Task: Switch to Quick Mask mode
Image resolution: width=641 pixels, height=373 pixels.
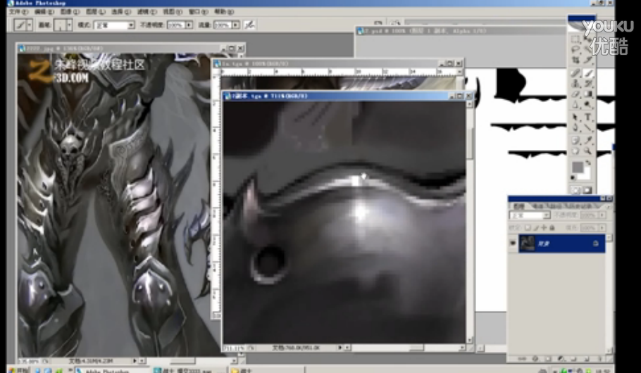Action: pos(588,190)
